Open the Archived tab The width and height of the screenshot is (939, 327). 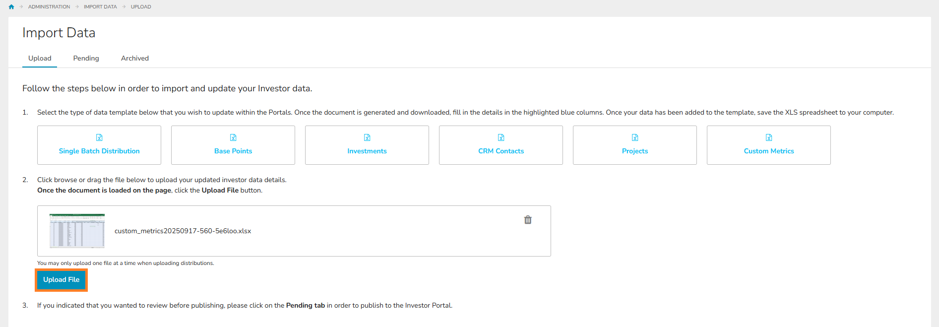[135, 59]
